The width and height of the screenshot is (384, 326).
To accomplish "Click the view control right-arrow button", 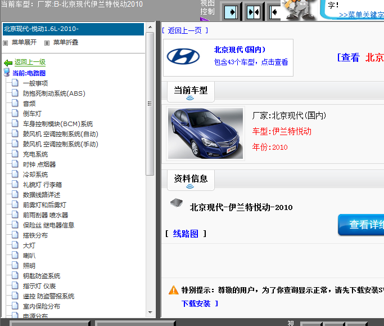I will pos(231,12).
